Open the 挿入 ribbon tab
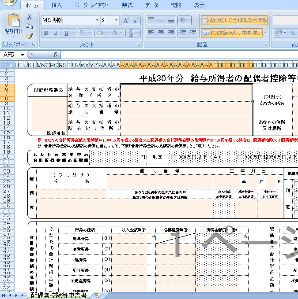 coord(57,5)
